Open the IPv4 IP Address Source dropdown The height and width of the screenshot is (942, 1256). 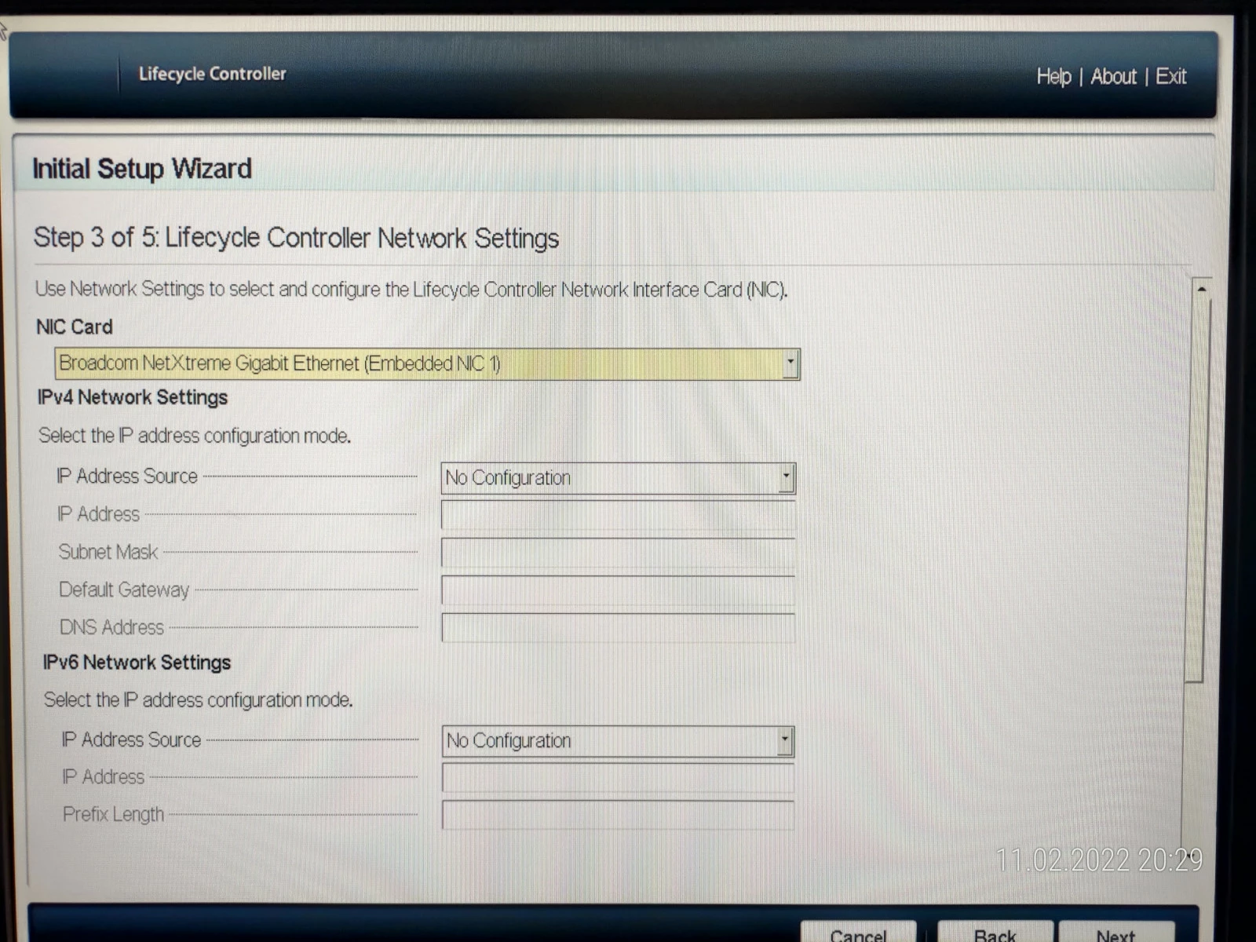619,478
